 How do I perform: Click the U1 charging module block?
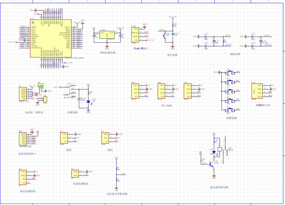click(x=23, y=93)
